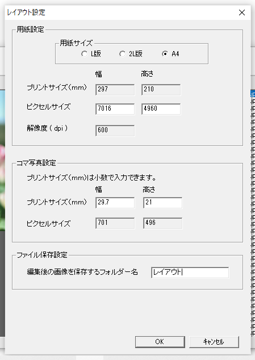
Task: Select the A4 paper size radio button
Action: point(170,54)
